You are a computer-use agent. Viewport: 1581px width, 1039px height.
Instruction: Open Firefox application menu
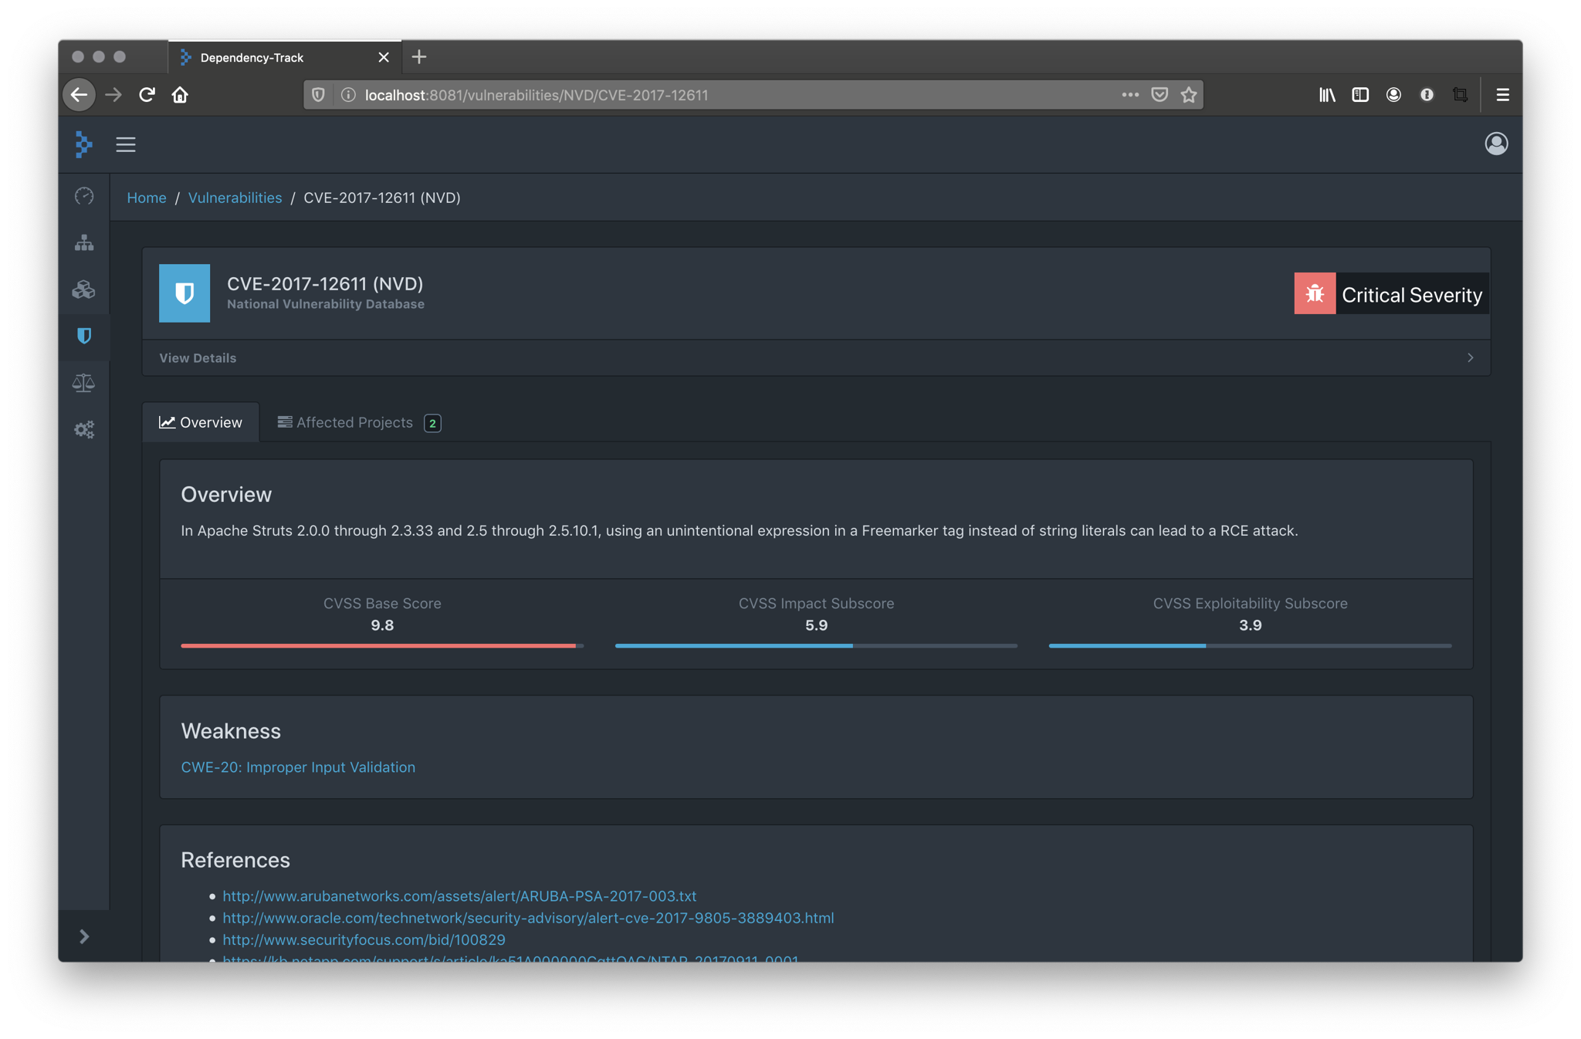(1502, 95)
